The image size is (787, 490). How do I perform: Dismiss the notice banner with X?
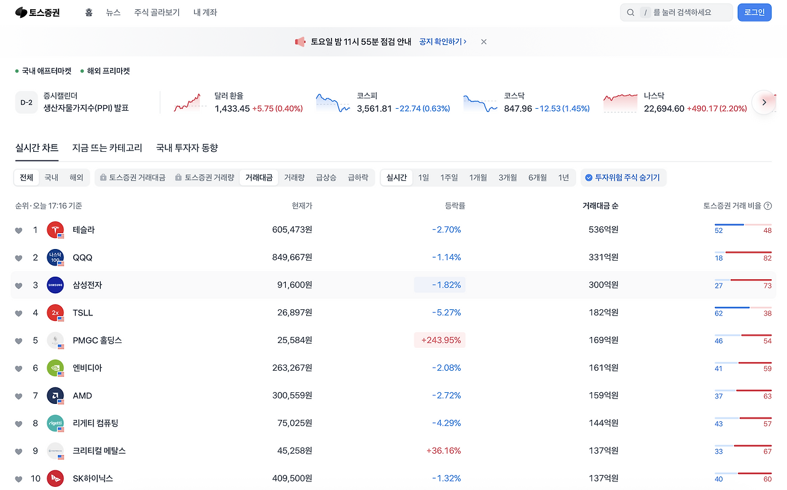(484, 42)
